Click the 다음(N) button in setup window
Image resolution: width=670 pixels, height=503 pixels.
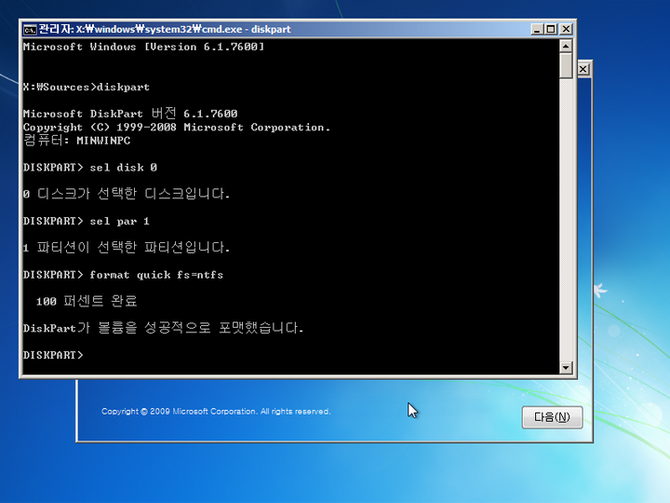(552, 417)
